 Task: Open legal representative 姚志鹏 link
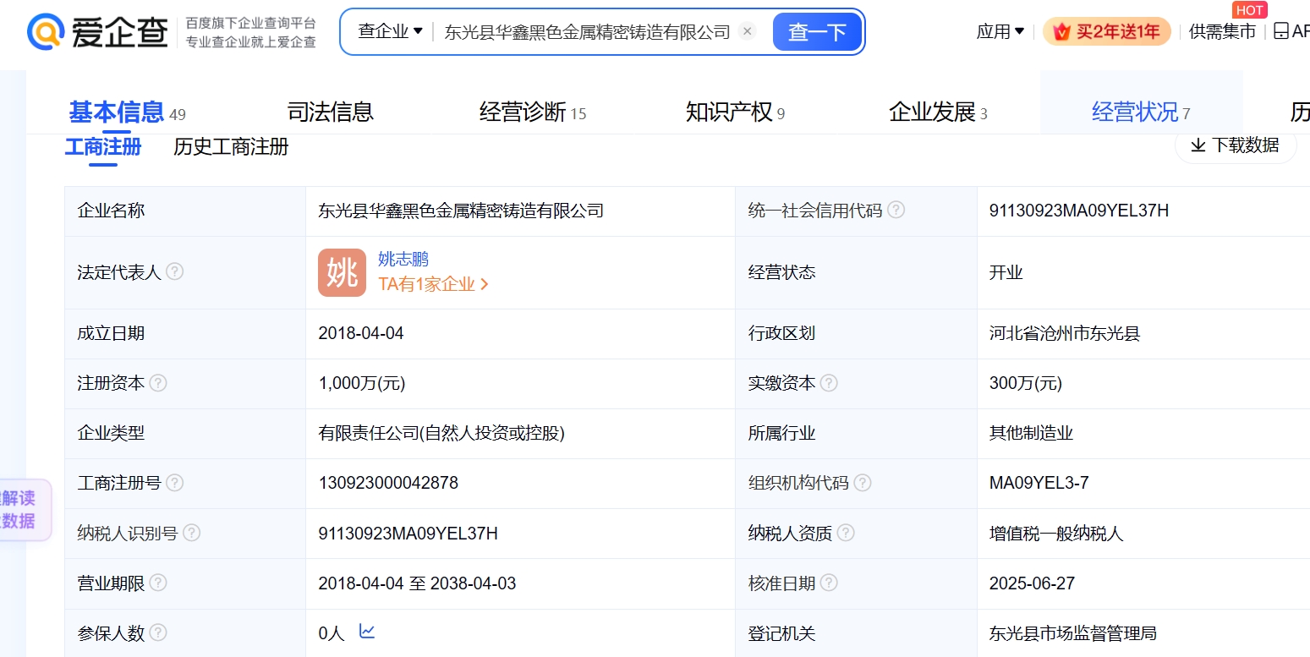403,259
